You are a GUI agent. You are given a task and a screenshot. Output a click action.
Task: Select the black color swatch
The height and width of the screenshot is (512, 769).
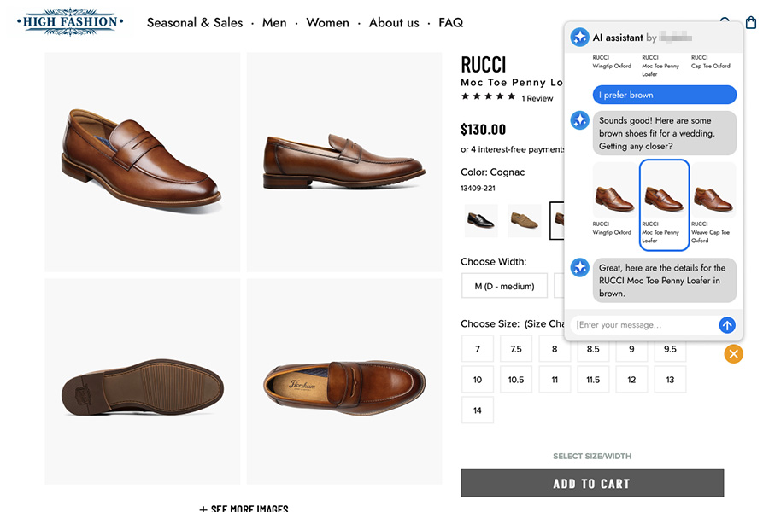(x=480, y=220)
